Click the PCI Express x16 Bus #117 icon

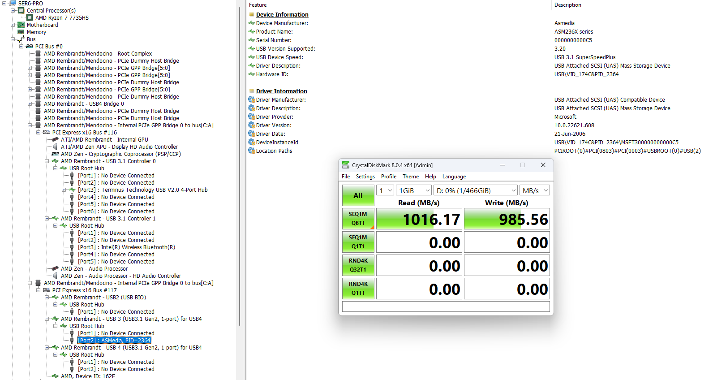pos(47,290)
